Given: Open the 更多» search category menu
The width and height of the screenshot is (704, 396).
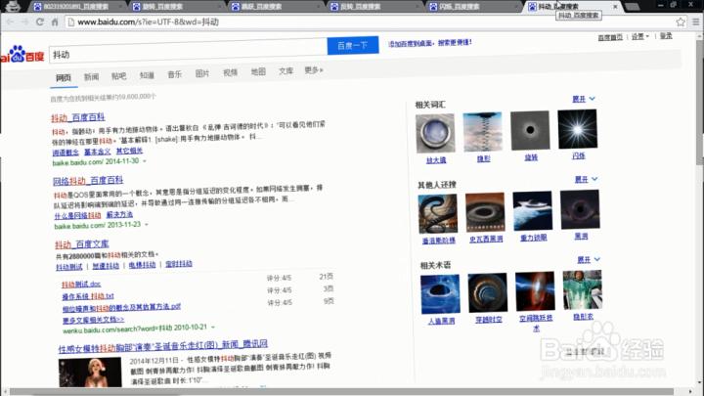Looking at the screenshot, I should click(314, 70).
